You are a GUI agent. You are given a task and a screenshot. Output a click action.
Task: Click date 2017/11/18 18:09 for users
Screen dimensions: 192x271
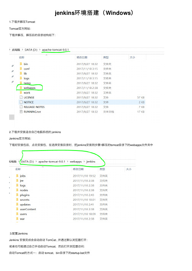[84, 214]
